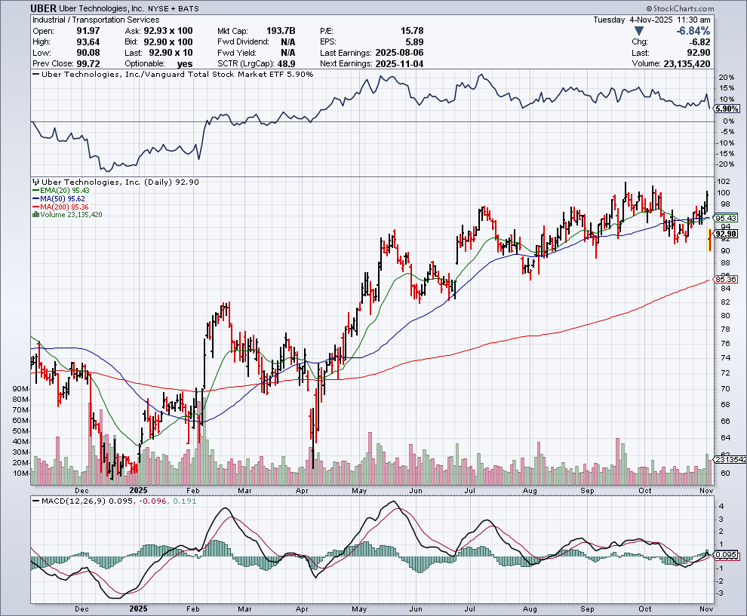Click the 5.90% label on relative strength axis
Screen dimensions: 747x616
(x=727, y=109)
